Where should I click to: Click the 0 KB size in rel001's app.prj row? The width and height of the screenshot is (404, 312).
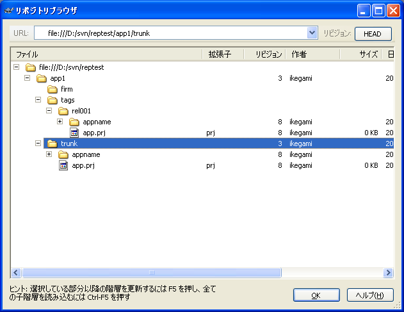(x=371, y=133)
